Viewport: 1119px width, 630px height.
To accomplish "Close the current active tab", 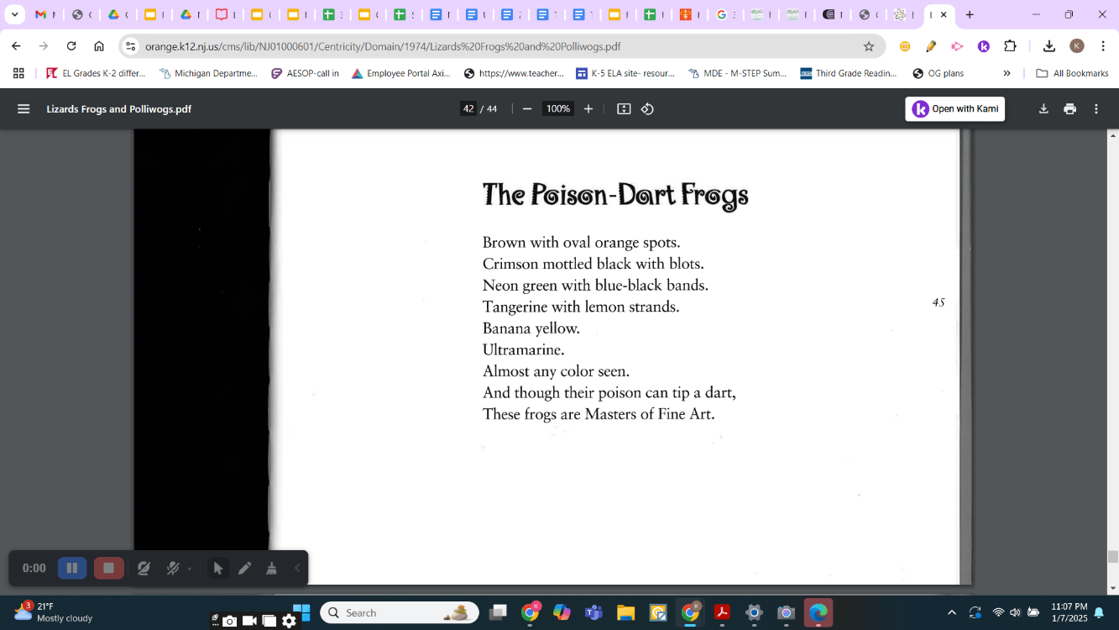I will tap(944, 14).
